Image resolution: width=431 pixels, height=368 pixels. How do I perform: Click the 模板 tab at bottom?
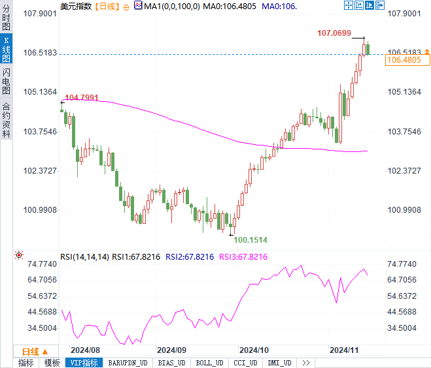[x=52, y=363]
